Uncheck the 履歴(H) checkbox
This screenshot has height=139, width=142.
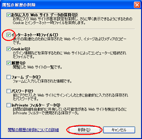[8, 63]
